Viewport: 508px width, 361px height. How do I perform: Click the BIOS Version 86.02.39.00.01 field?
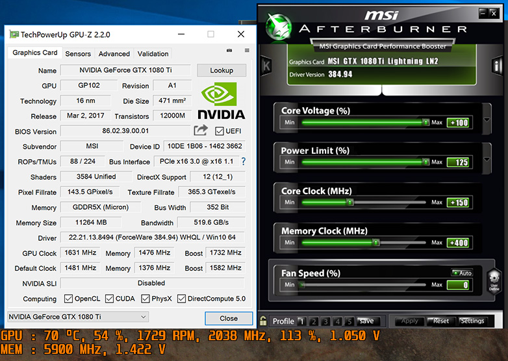point(125,131)
